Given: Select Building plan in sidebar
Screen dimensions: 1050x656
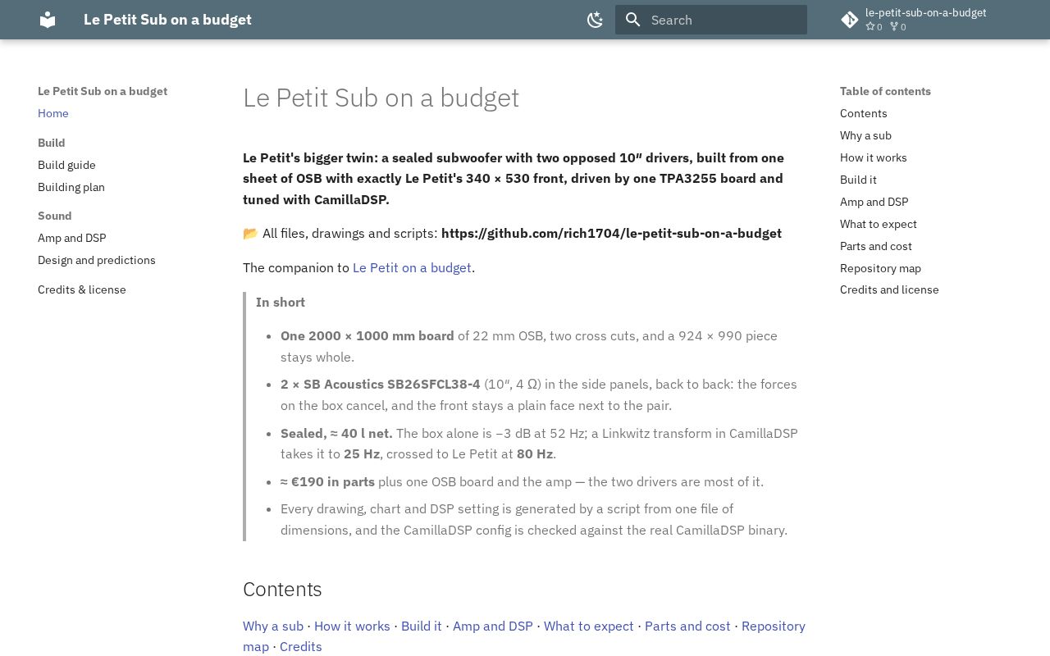Looking at the screenshot, I should click(71, 187).
